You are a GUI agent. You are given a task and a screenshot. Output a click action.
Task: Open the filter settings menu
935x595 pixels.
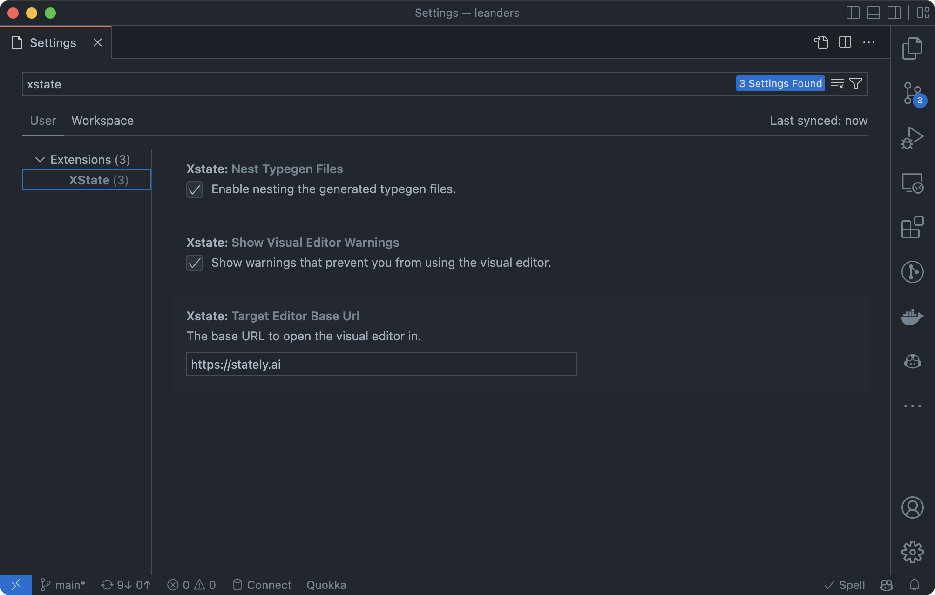(855, 84)
